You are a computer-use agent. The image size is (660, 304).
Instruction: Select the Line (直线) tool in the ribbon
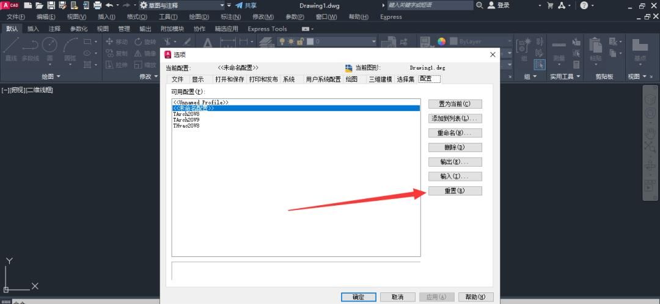pos(11,48)
